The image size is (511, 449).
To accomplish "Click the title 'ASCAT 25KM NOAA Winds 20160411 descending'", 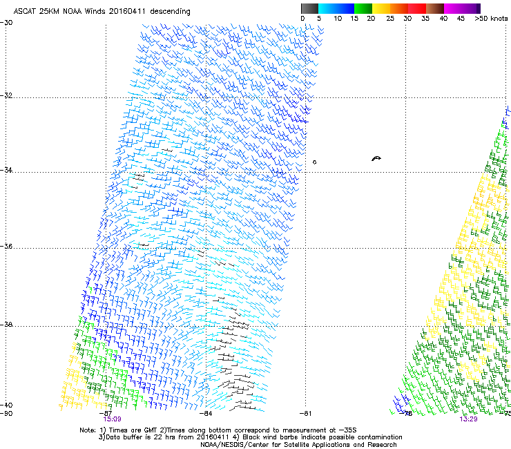I will click(102, 12).
